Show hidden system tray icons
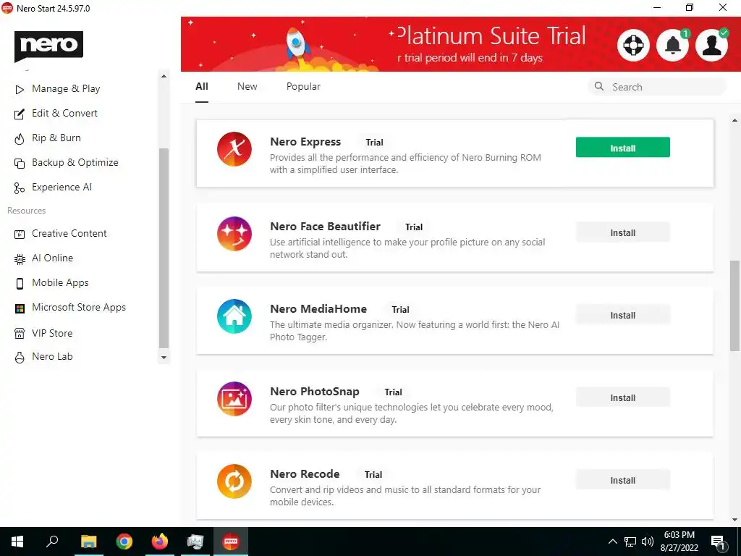 [x=612, y=542]
